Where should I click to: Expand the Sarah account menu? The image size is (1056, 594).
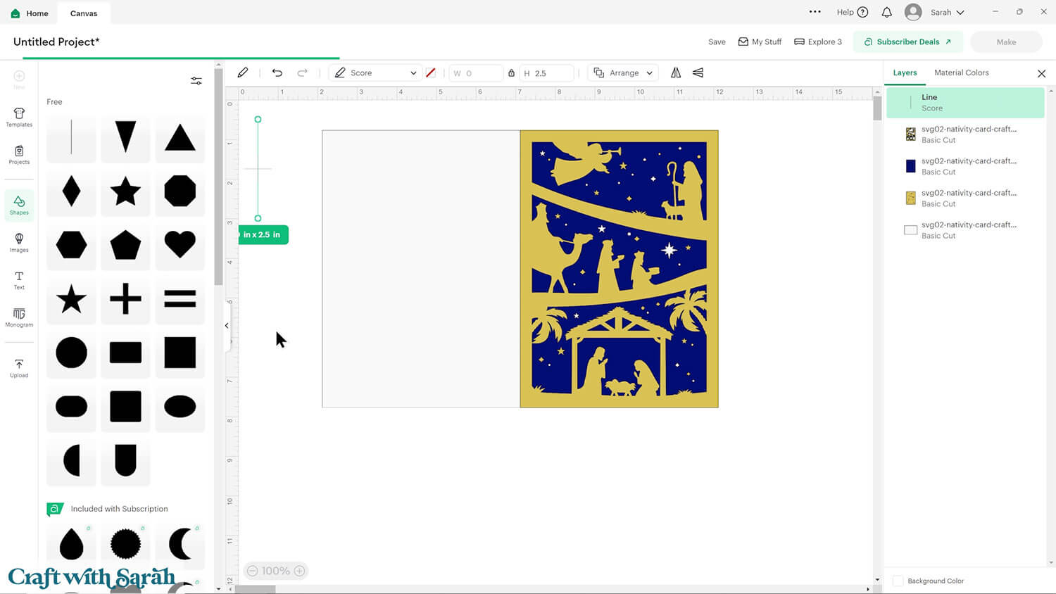[x=947, y=13]
